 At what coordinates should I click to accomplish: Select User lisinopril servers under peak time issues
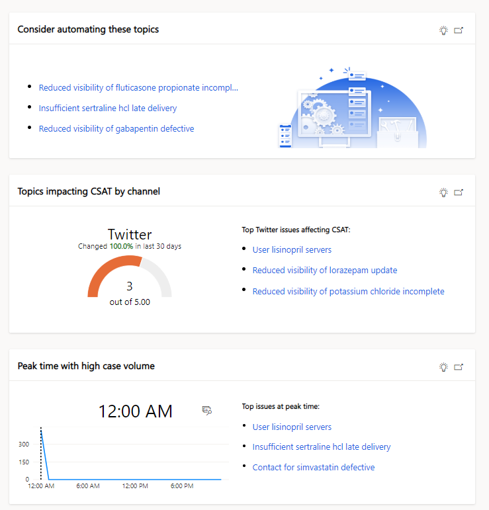(x=292, y=427)
